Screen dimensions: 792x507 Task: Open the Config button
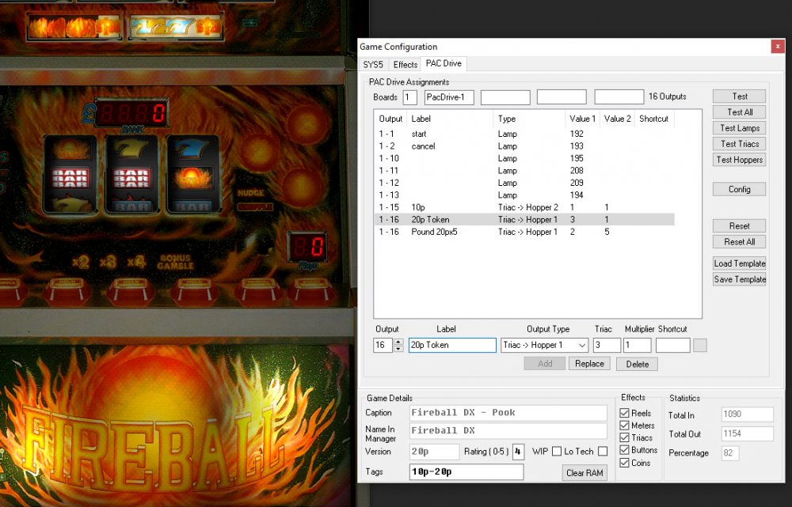(x=740, y=189)
